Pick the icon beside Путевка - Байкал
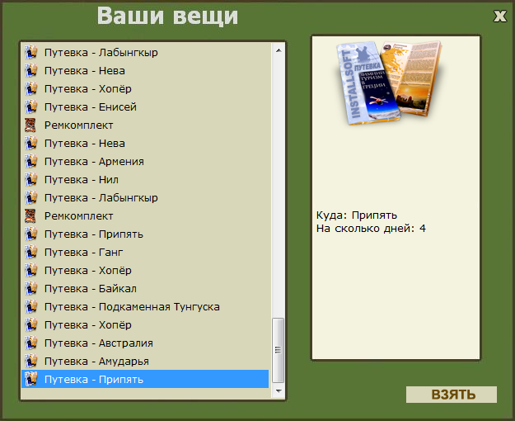Viewport: 515px width, 421px height. 30,288
